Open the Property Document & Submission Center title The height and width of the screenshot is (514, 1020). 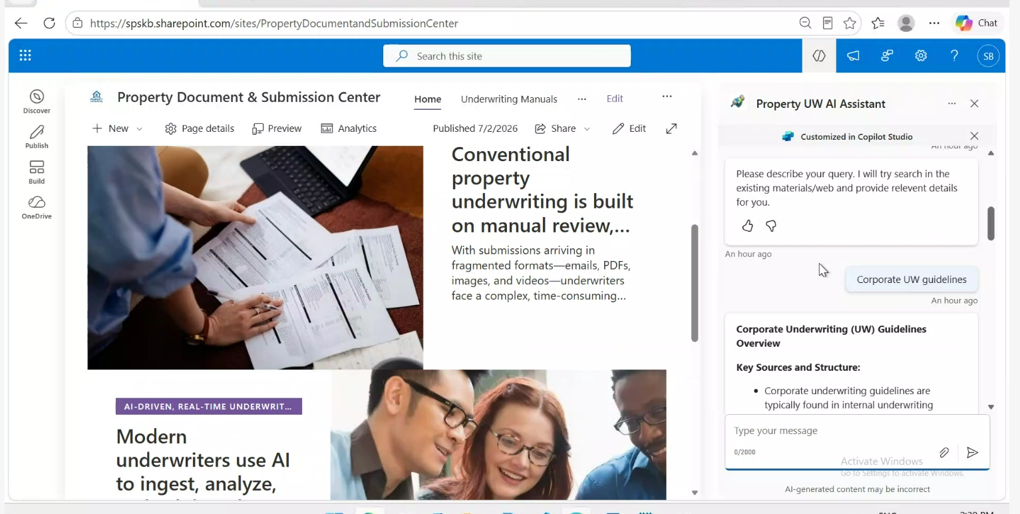coord(249,97)
